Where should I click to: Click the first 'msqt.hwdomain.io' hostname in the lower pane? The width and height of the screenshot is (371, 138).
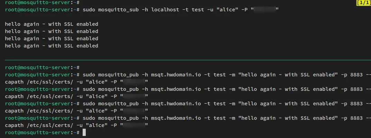[x=176, y=75]
